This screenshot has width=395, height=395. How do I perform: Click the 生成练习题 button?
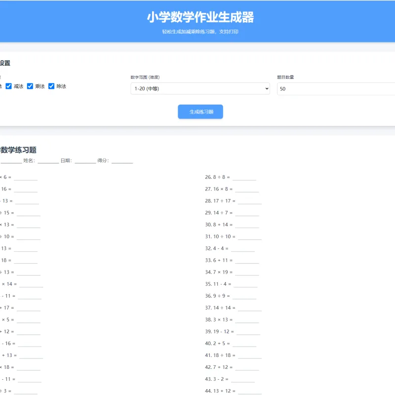[200, 112]
